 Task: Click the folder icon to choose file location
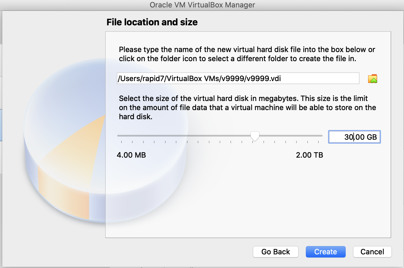point(372,79)
